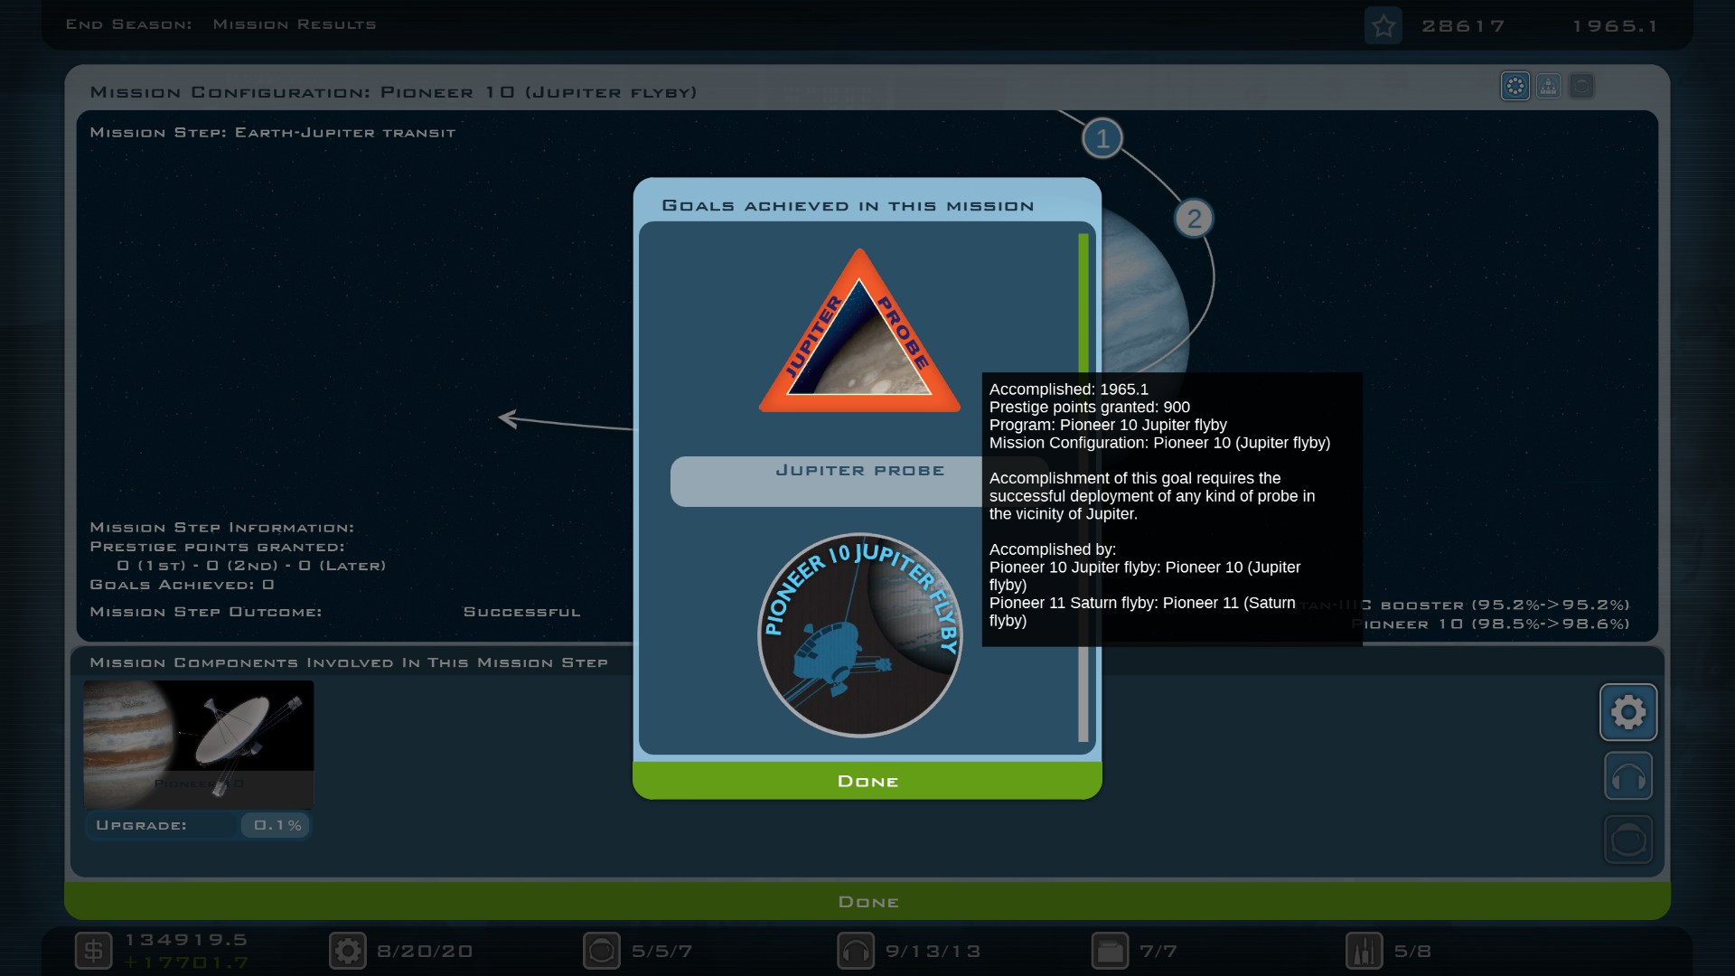Click income value +17701.7
The width and height of the screenshot is (1735, 976).
(186, 962)
